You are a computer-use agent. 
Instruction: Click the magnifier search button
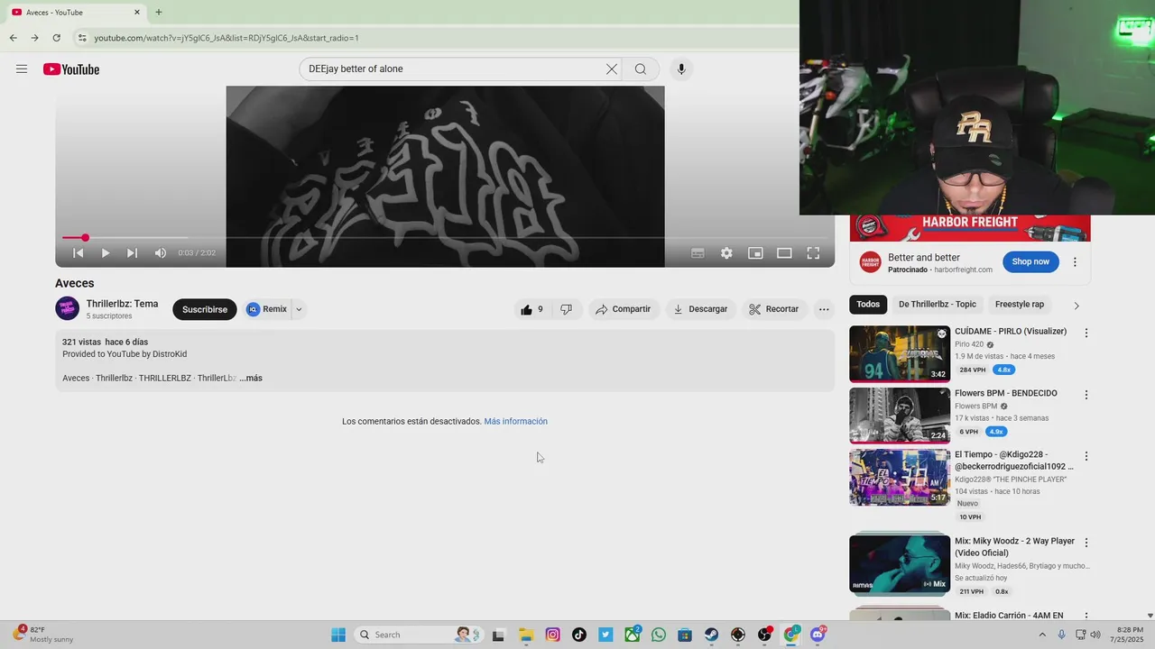641,69
